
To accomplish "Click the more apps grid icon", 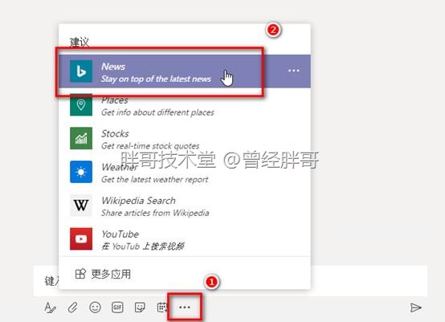I will tap(80, 274).
